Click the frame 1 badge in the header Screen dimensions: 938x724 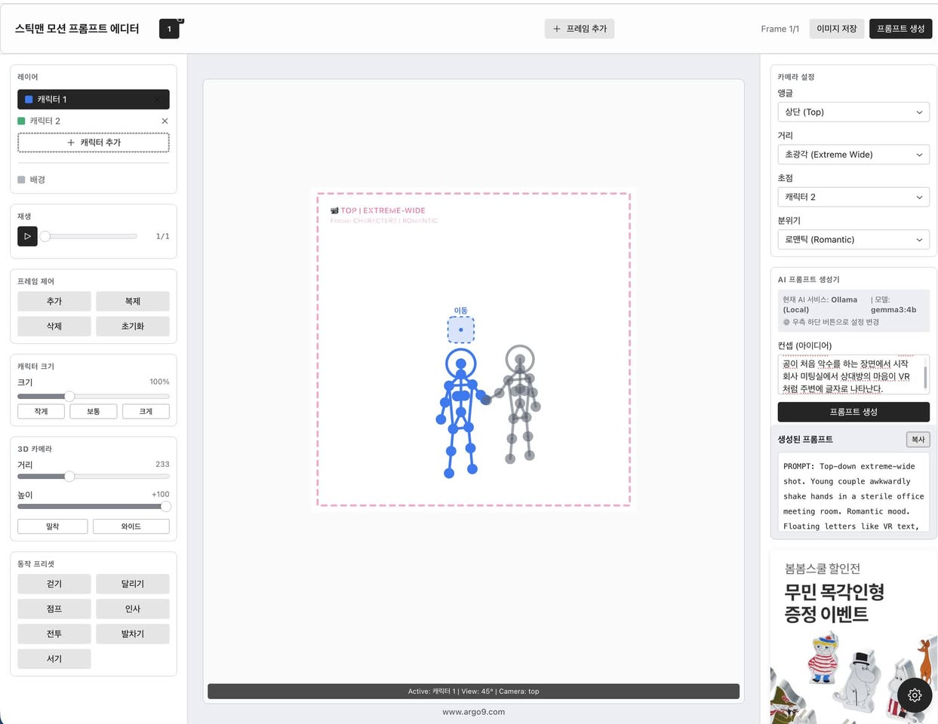click(x=169, y=29)
